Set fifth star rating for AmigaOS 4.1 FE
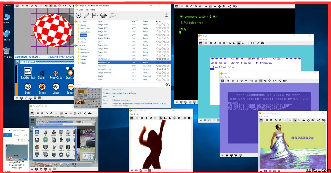This screenshot has height=173, width=331. pyautogui.click(x=167, y=69)
